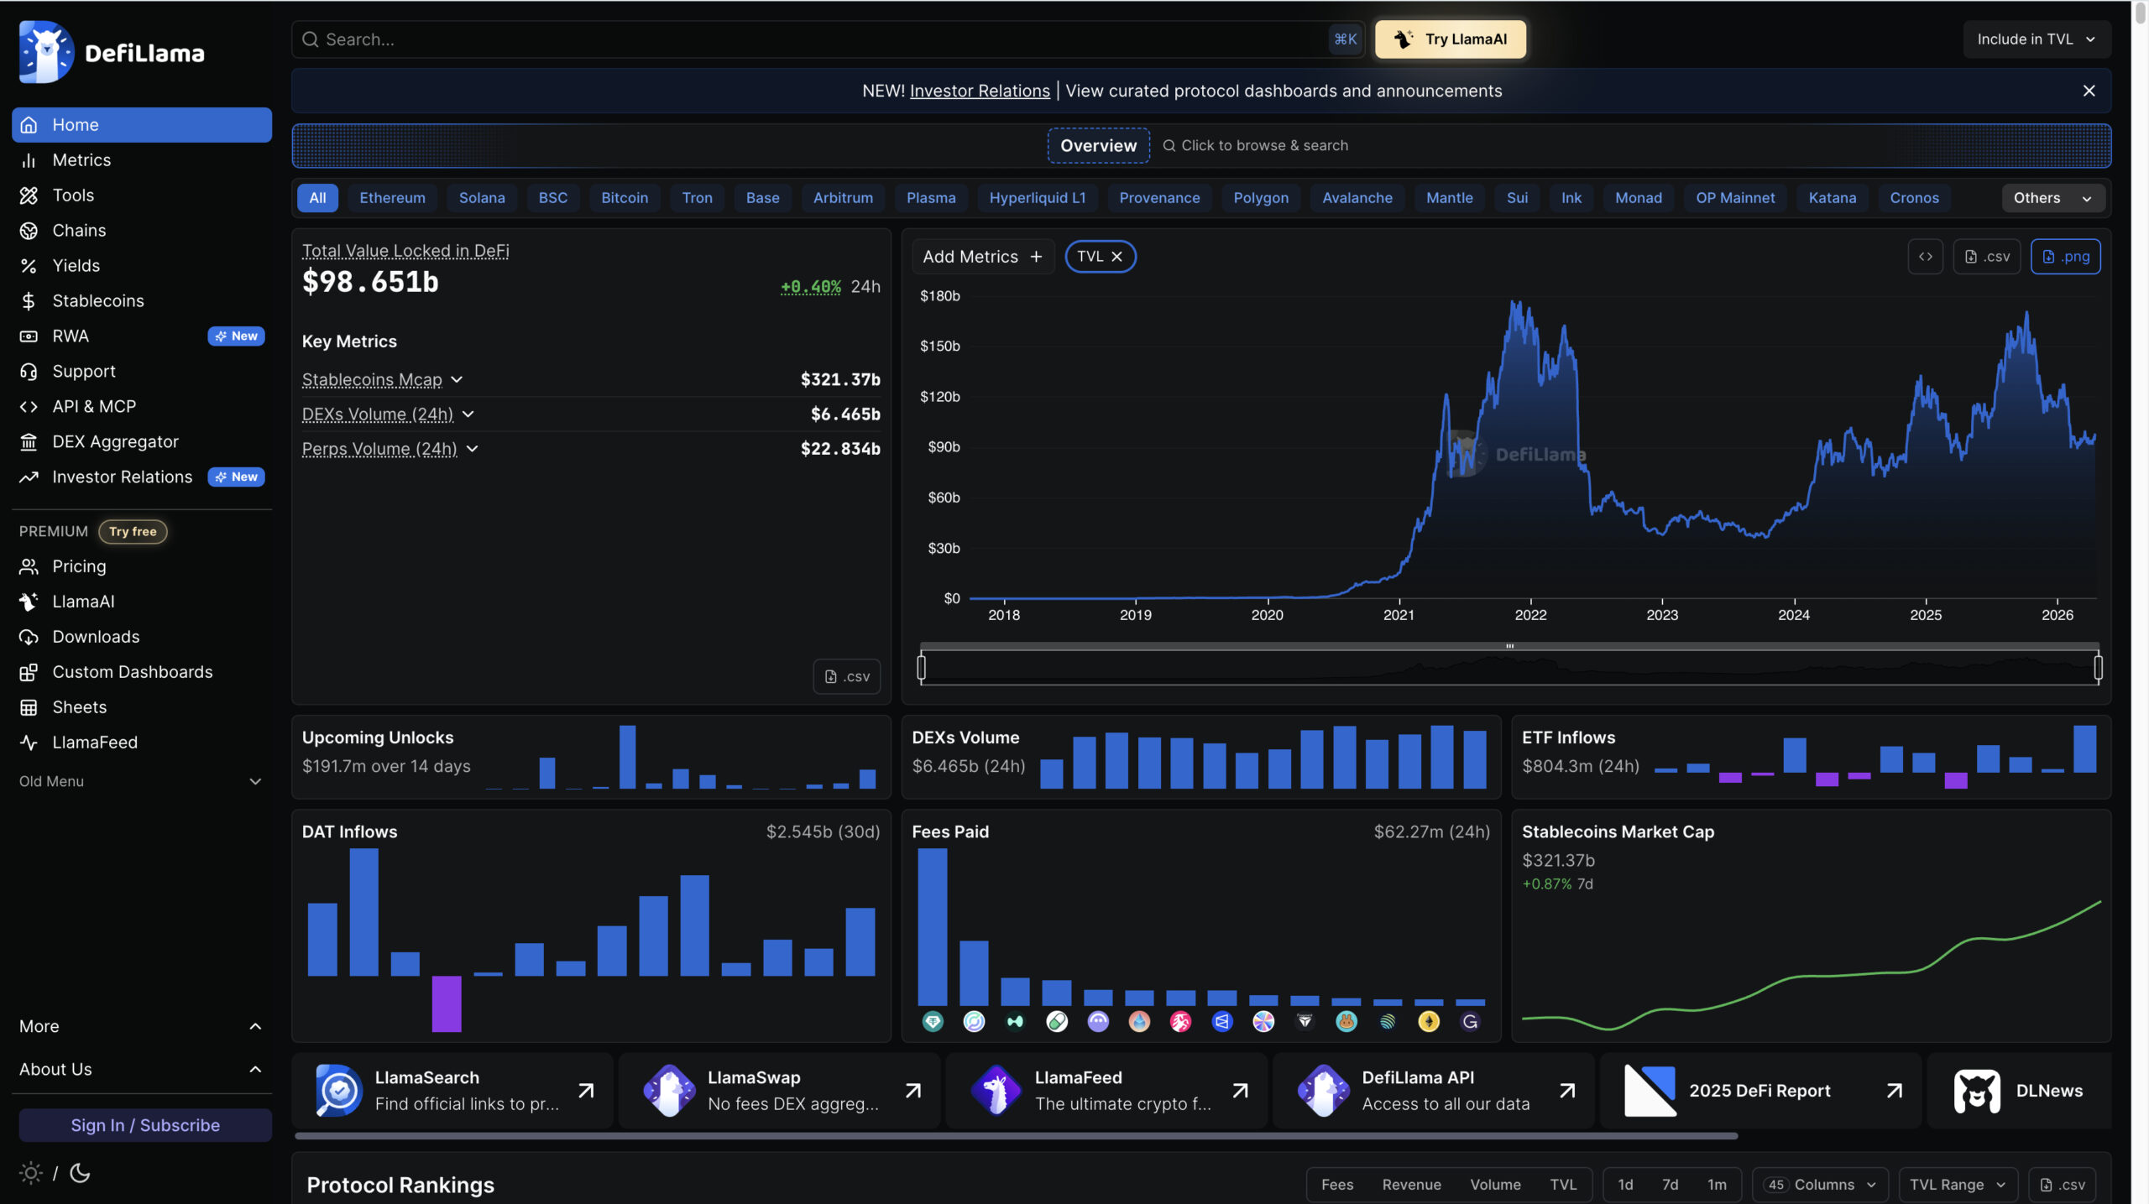Open the Sheets sidebar item
The height and width of the screenshot is (1204, 2149).
tap(141, 707)
